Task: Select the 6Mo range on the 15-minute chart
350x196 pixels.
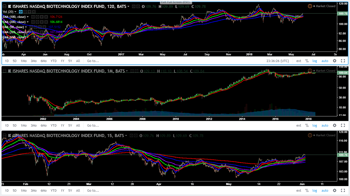Action: 44,191
